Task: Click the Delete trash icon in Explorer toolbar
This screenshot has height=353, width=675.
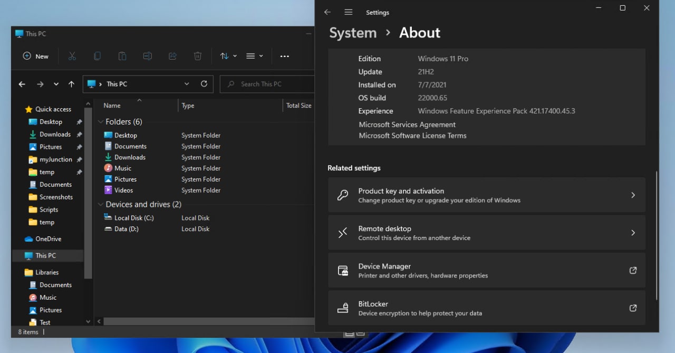Action: (198, 56)
